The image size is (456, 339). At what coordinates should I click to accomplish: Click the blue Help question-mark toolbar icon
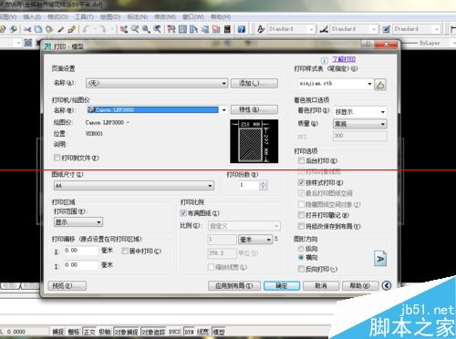242,29
